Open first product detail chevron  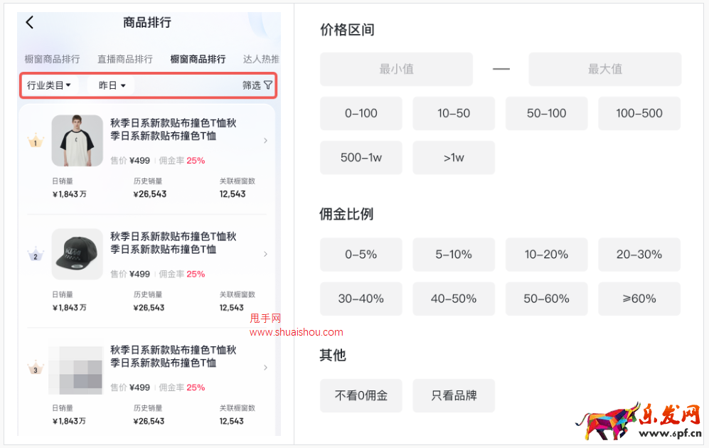[265, 141]
